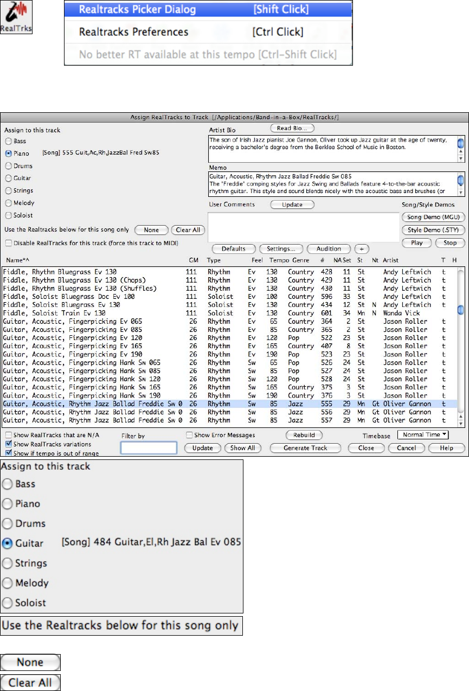Click the RealTracks list scrollbar thumb
Screen dimensions: 469x691
coord(460,310)
